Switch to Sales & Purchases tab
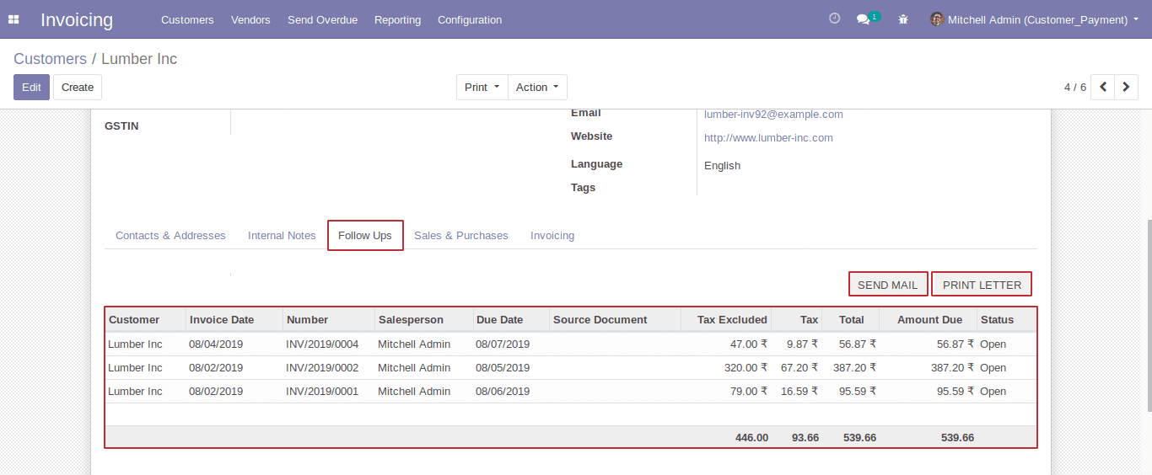The height and width of the screenshot is (475, 1152). pyautogui.click(x=461, y=236)
